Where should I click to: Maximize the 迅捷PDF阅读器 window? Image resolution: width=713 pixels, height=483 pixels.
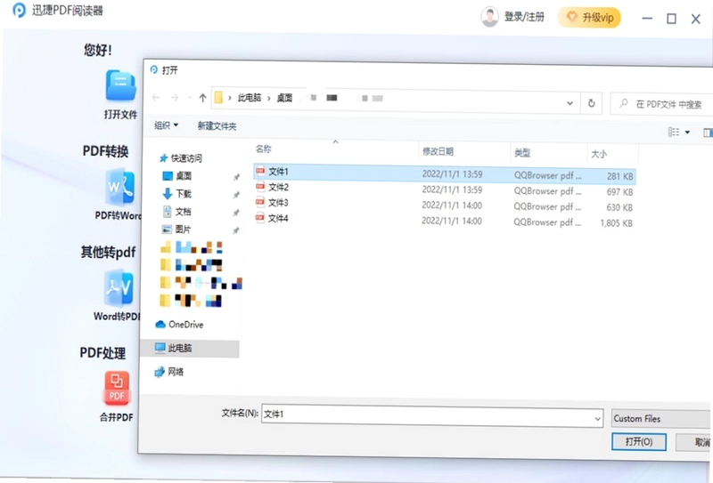671,19
